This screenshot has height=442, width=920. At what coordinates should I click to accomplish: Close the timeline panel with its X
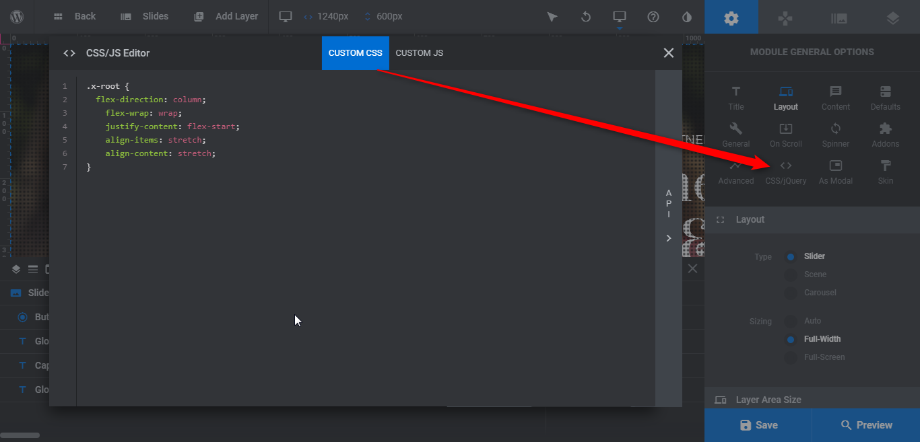692,269
